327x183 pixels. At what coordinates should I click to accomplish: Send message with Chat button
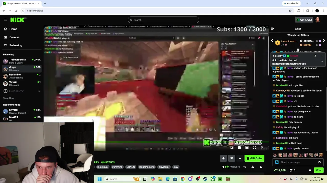319,170
